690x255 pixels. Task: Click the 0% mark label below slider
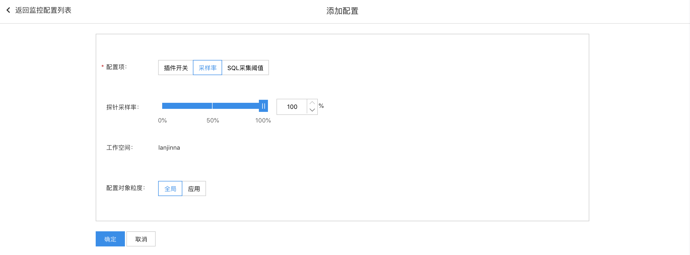tap(162, 120)
